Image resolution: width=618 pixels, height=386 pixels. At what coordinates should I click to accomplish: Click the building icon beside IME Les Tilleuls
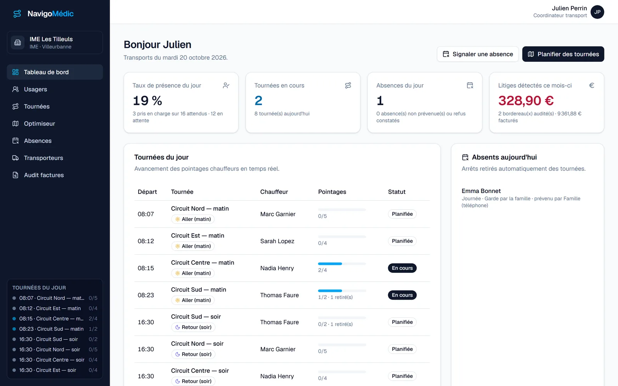pyautogui.click(x=17, y=42)
